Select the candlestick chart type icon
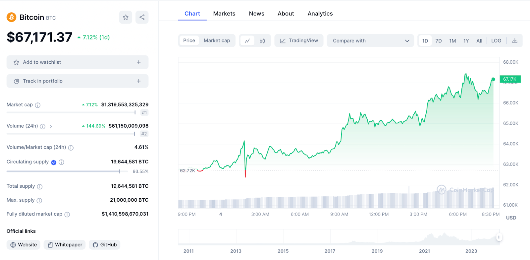This screenshot has height=260, width=530. [262, 41]
